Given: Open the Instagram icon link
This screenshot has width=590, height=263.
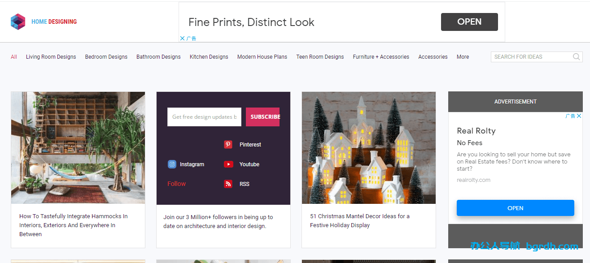Looking at the screenshot, I should [x=172, y=164].
